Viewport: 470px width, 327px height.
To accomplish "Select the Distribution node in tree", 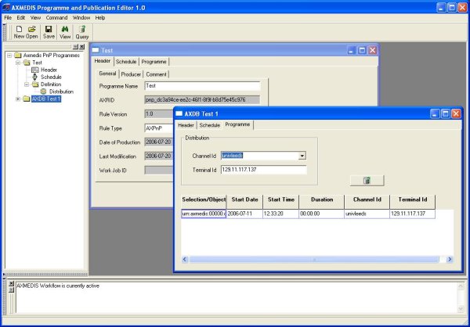I will 61,92.
